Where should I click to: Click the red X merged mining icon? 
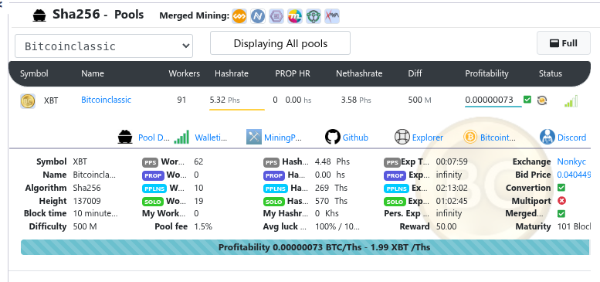tap(332, 16)
